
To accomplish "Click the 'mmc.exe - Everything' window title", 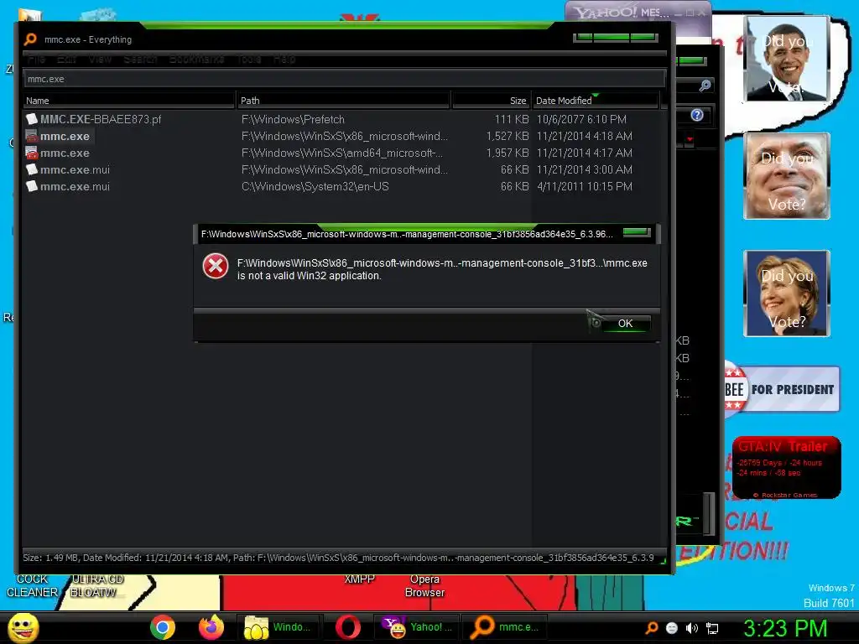I will 87,39.
